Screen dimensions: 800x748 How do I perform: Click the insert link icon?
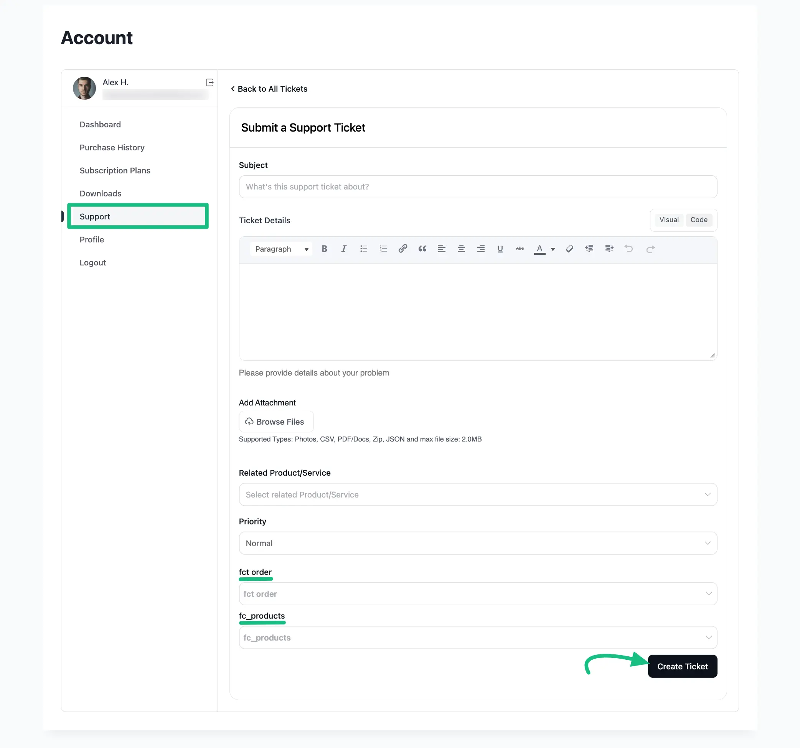pyautogui.click(x=402, y=249)
